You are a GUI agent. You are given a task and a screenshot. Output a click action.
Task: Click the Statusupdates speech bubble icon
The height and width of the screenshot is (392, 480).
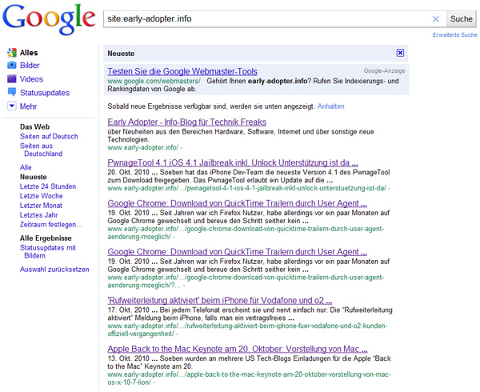click(12, 92)
